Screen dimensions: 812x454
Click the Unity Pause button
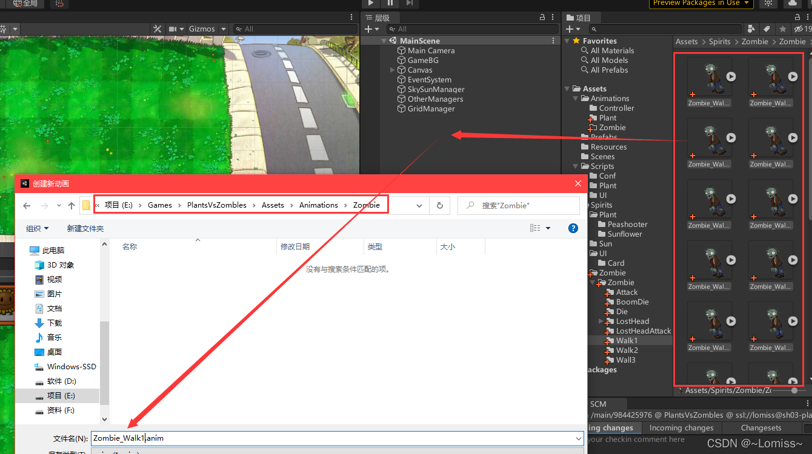click(391, 3)
